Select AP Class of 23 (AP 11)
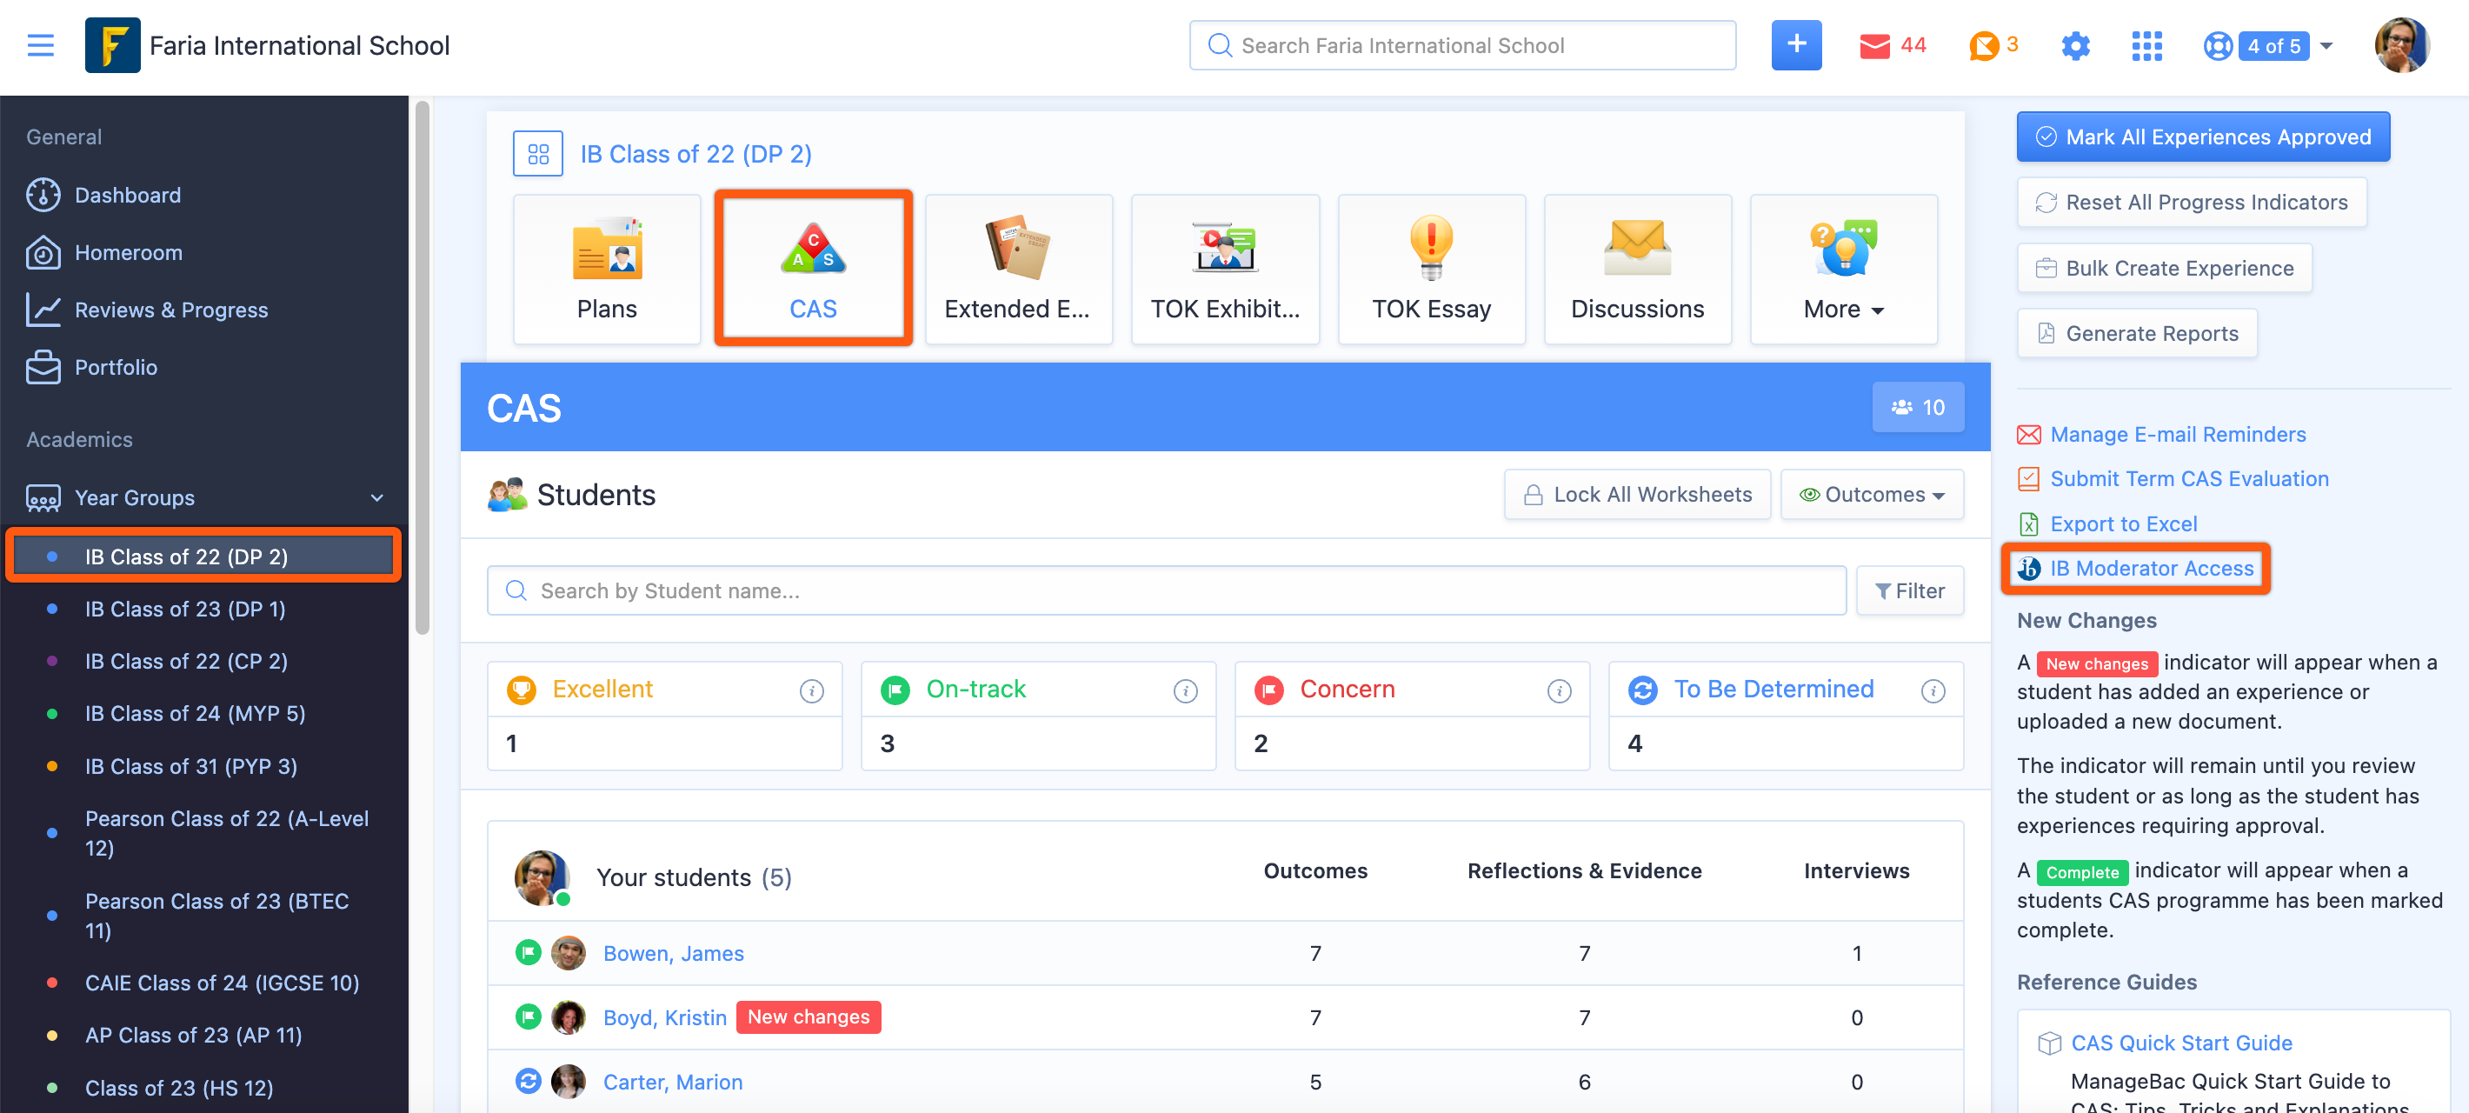Image resolution: width=2469 pixels, height=1113 pixels. (193, 1036)
